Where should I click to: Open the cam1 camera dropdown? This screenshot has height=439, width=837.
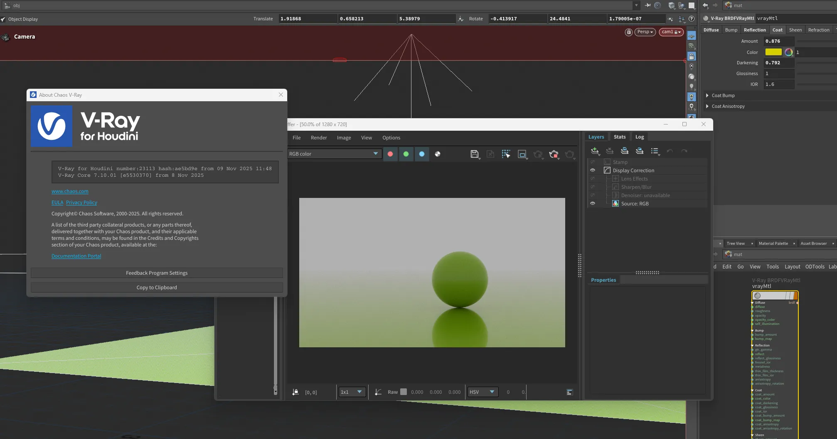pyautogui.click(x=671, y=32)
